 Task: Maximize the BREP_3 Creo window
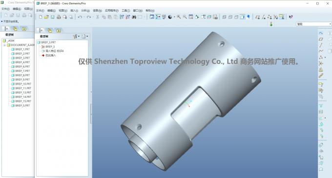click(317, 3)
